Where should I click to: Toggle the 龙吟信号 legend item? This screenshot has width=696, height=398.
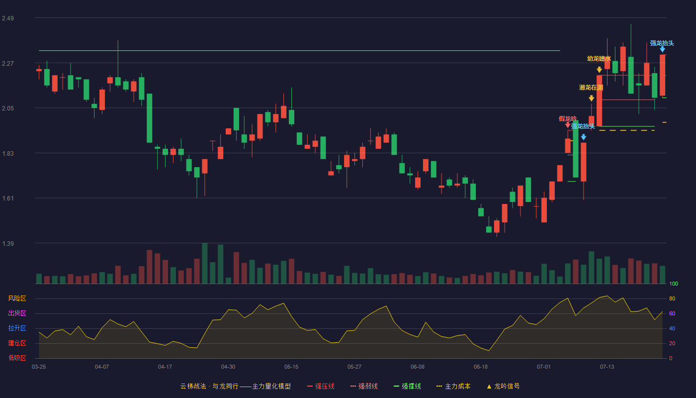coord(503,386)
